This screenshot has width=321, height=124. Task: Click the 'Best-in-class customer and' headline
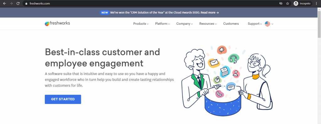click(103, 52)
